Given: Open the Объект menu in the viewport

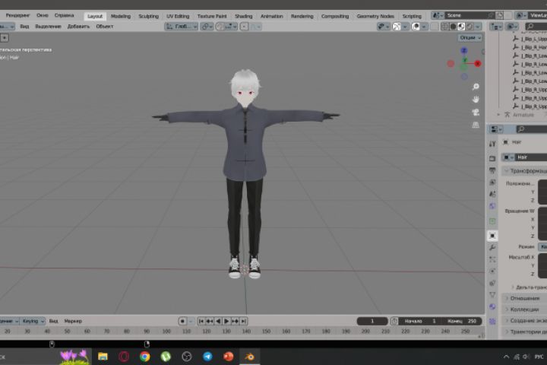Looking at the screenshot, I should [105, 27].
